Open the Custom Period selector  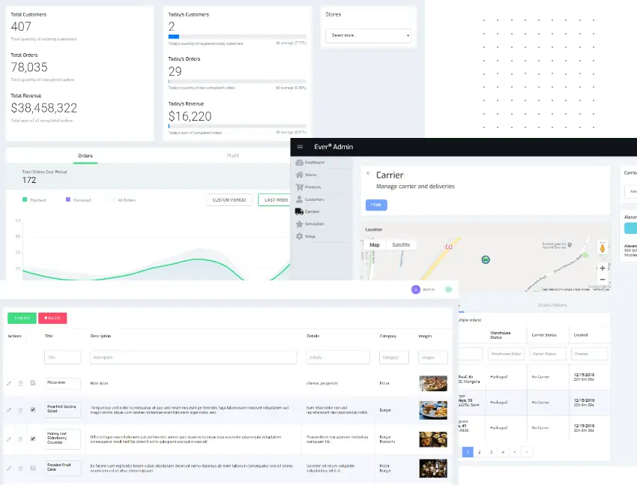[x=229, y=200]
